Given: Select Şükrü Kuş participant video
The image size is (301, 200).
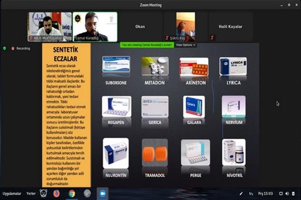Looking at the screenshot, I should tap(186, 27).
